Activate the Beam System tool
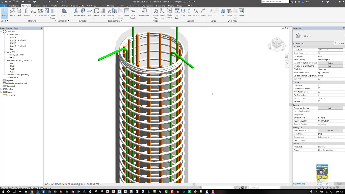This screenshot has width=345, height=194. [53, 14]
